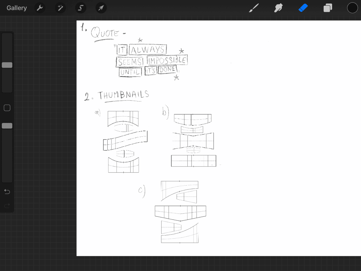Screen dimensions: 361x271
Task: Click thumbnail sketch c on canvas
Action: (180, 212)
